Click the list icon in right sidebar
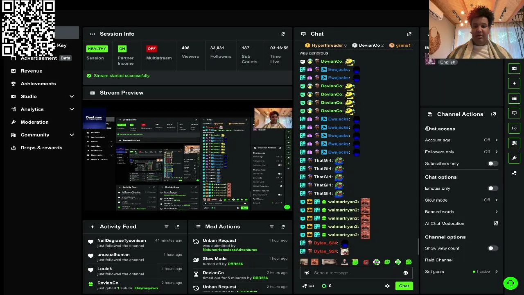524x295 pixels. coord(514,98)
